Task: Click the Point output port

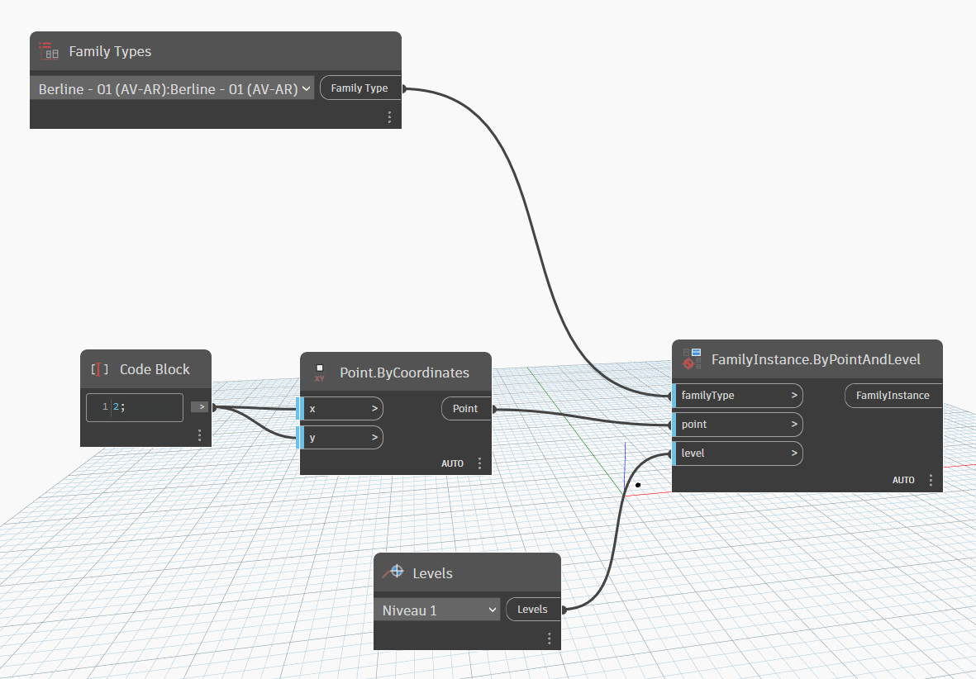Action: 465,408
